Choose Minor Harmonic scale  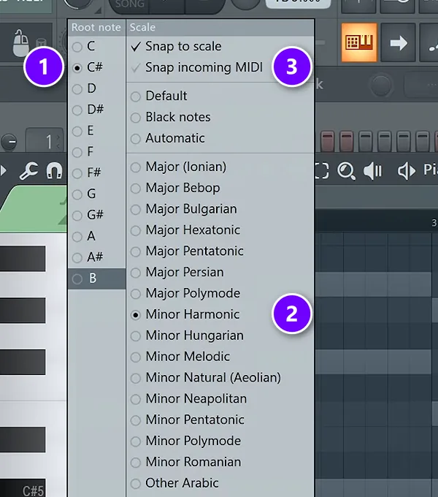tap(220, 314)
